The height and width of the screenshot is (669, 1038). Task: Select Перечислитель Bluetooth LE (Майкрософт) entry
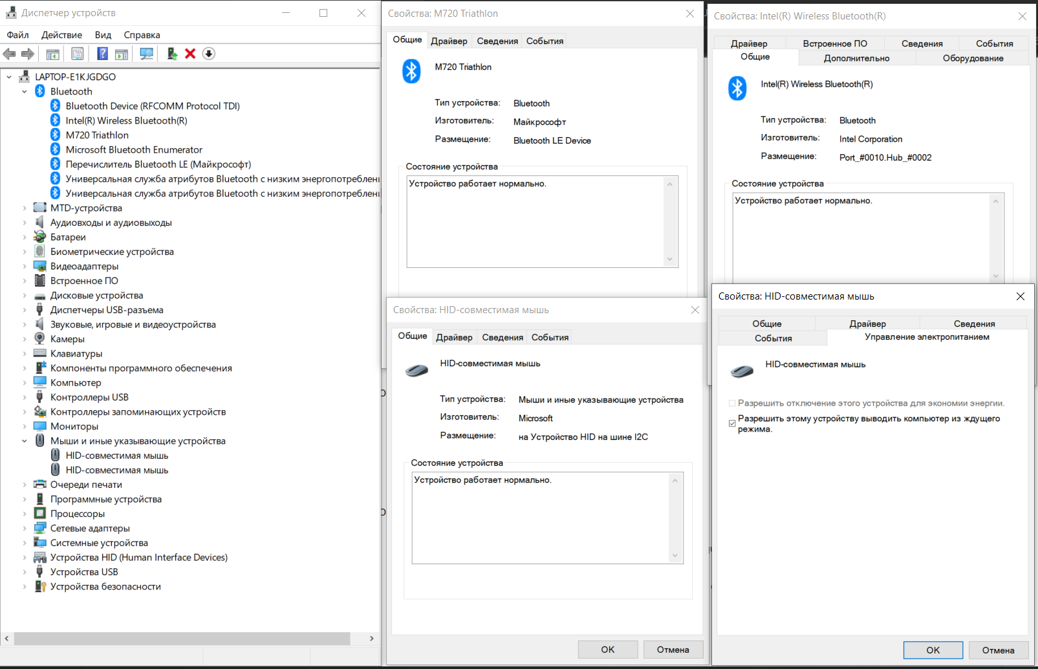pos(158,164)
